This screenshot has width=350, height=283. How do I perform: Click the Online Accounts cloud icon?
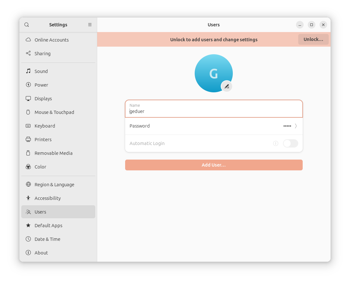pyautogui.click(x=28, y=40)
